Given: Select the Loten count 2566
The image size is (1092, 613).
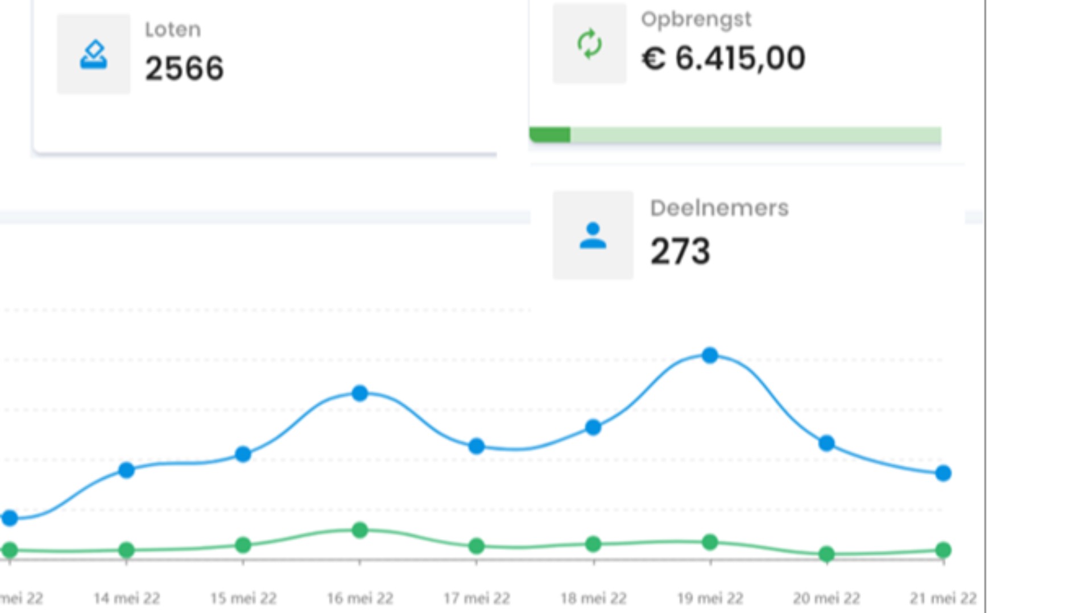Looking at the screenshot, I should (184, 69).
